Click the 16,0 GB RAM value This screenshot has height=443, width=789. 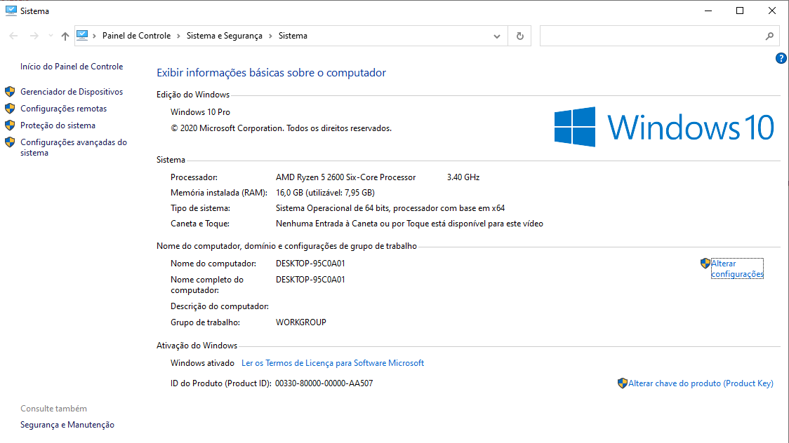tap(325, 192)
